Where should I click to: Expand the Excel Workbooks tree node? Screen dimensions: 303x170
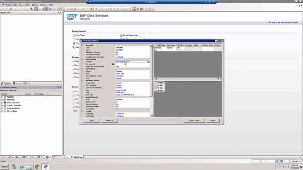point(2,108)
